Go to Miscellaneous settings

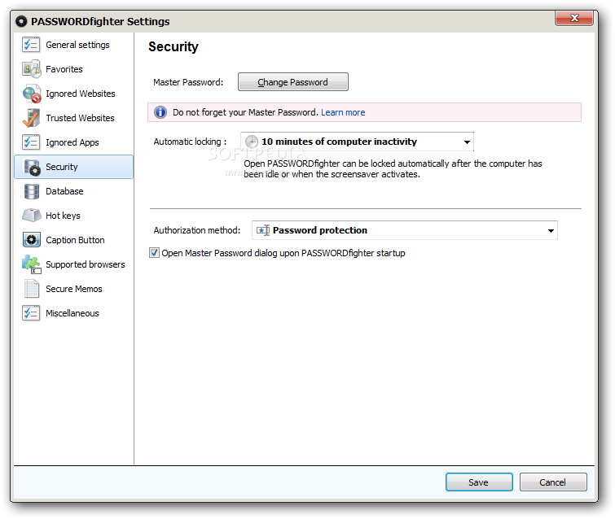click(72, 313)
